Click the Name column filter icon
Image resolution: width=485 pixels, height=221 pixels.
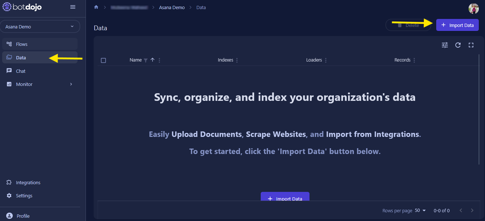click(x=146, y=60)
